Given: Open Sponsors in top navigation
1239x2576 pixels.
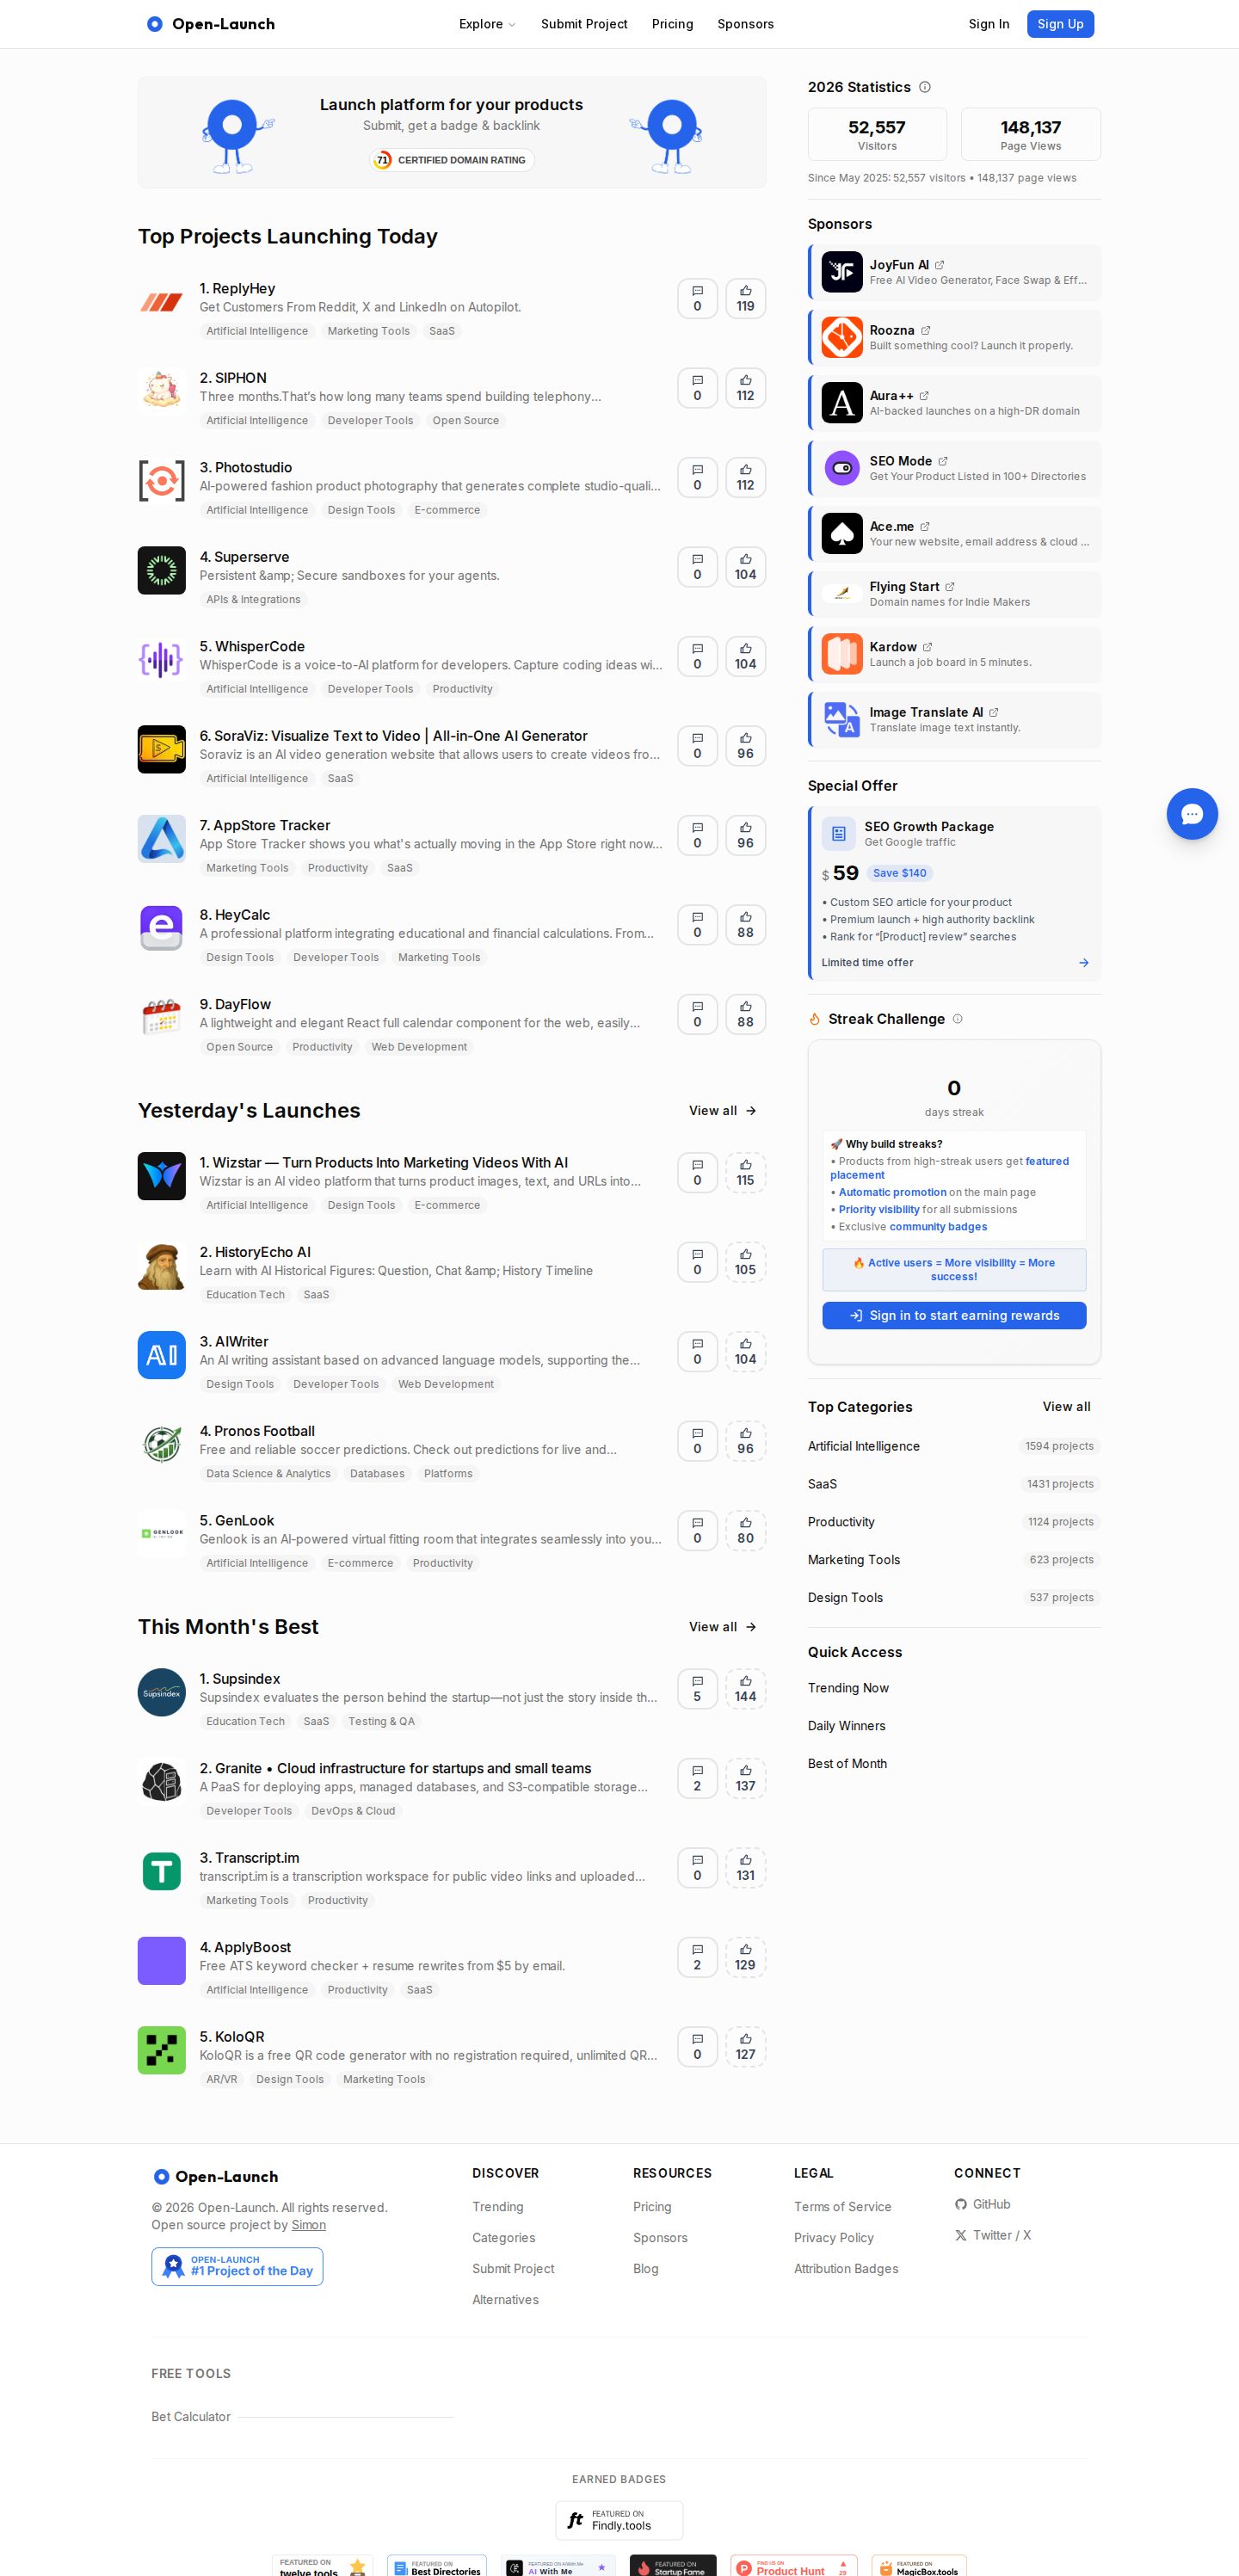Looking at the screenshot, I should [x=745, y=24].
